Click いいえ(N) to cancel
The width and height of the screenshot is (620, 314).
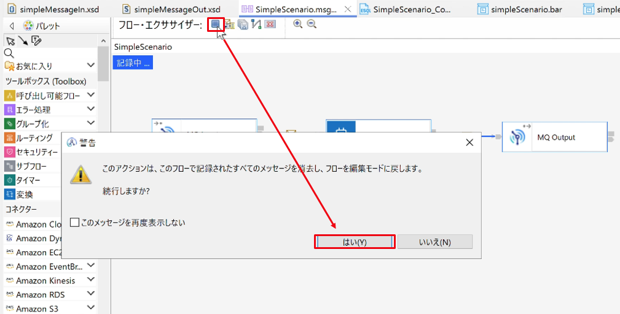tap(435, 242)
